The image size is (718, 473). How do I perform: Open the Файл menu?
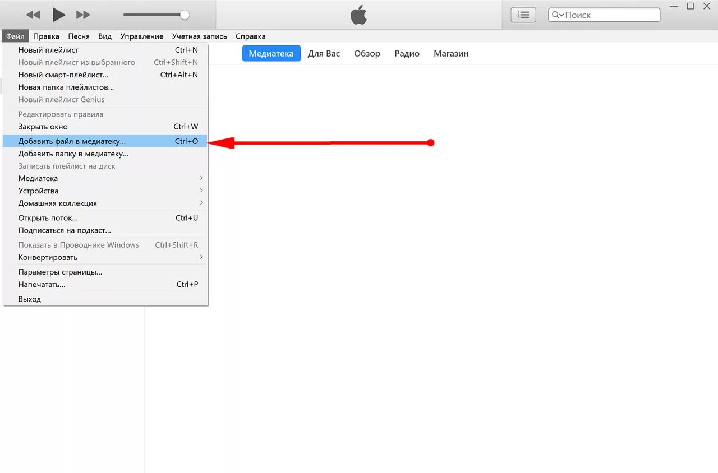point(15,36)
